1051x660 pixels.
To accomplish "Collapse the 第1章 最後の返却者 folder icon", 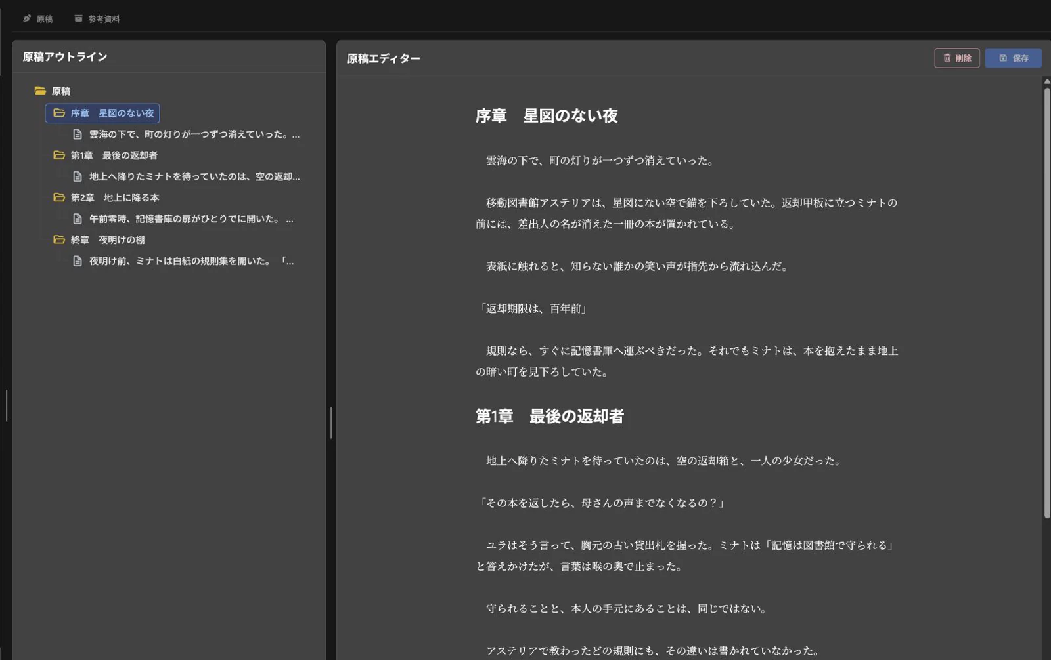I will pos(59,155).
